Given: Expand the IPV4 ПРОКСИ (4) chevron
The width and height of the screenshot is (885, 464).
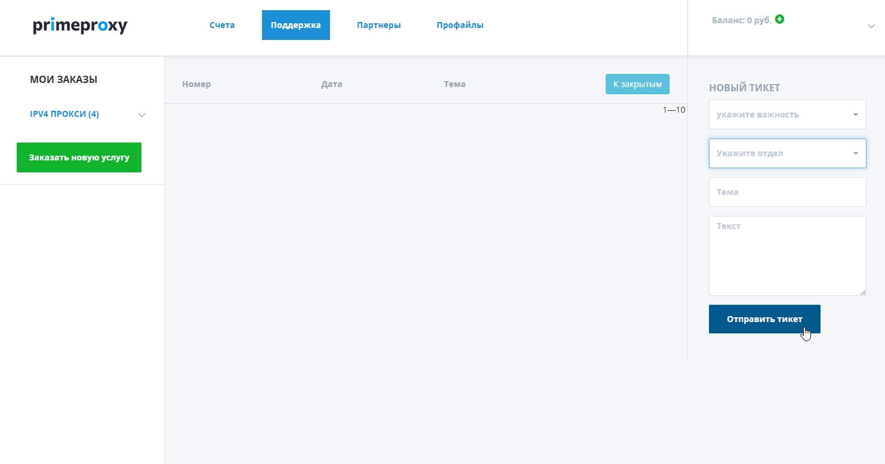Looking at the screenshot, I should [142, 115].
